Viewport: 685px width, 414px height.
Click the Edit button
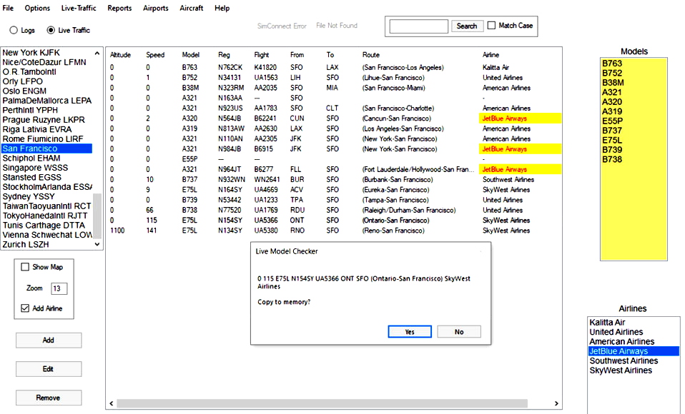click(48, 369)
